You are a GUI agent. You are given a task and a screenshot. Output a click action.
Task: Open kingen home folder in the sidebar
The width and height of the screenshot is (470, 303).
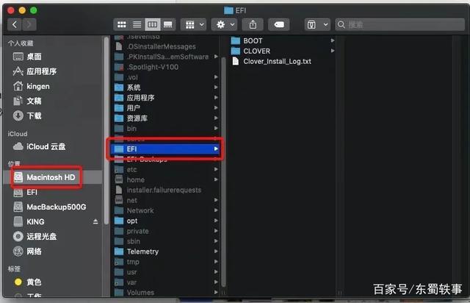pos(38,86)
